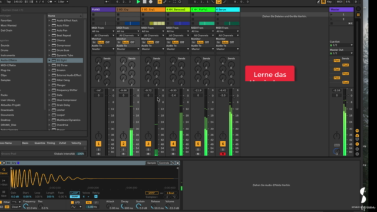Select the 5 HH_Fluffy1 track header
The image size is (377, 212).
click(203, 9)
